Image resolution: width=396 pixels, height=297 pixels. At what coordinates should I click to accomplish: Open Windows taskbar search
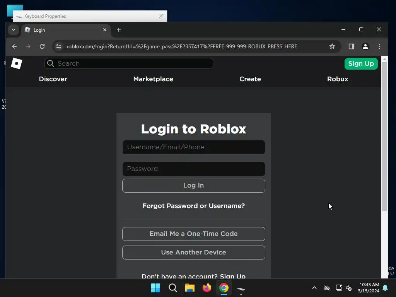(x=173, y=288)
